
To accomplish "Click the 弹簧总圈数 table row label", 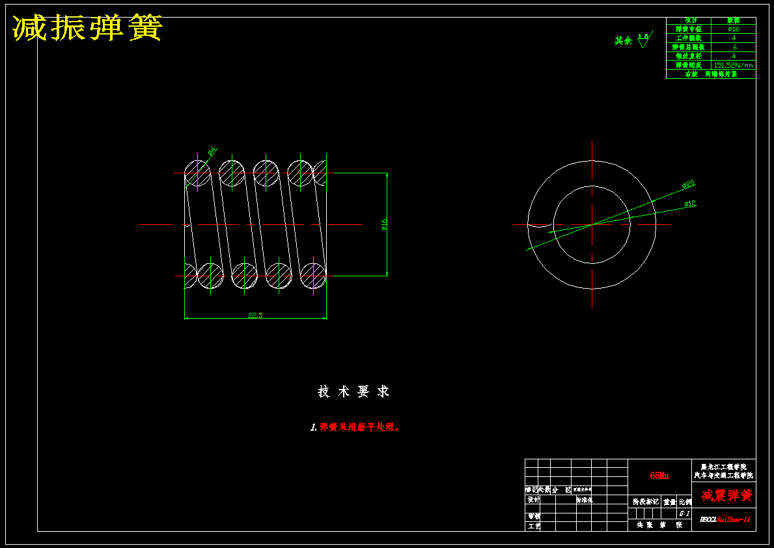I will tap(689, 47).
